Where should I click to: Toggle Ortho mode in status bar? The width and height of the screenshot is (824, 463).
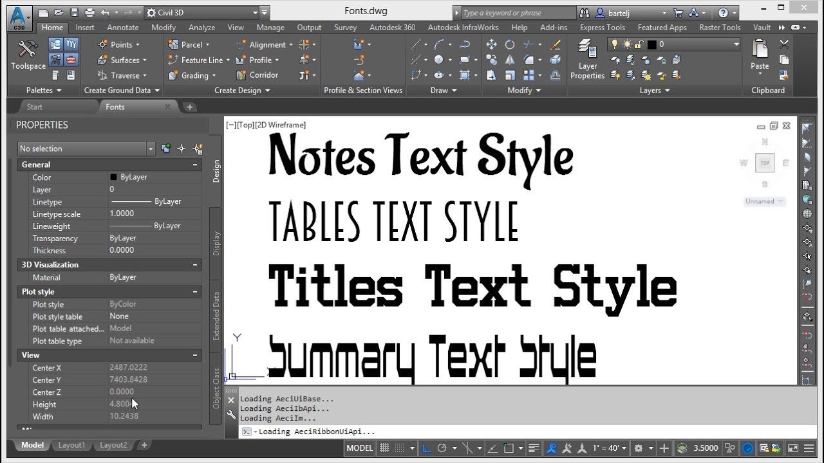click(x=427, y=448)
